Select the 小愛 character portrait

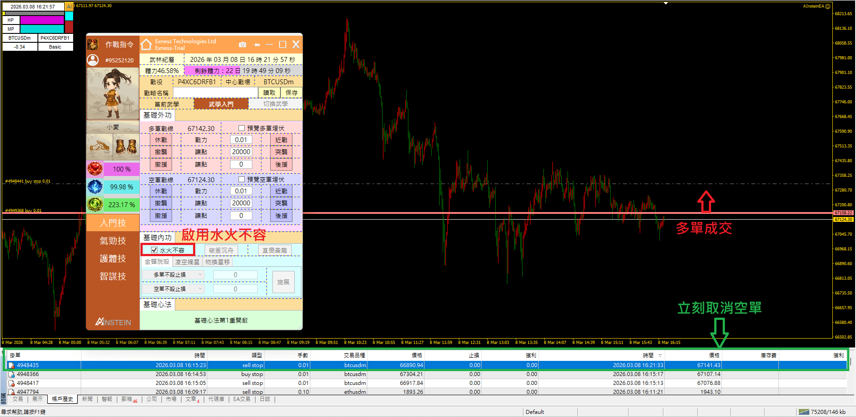click(113, 94)
